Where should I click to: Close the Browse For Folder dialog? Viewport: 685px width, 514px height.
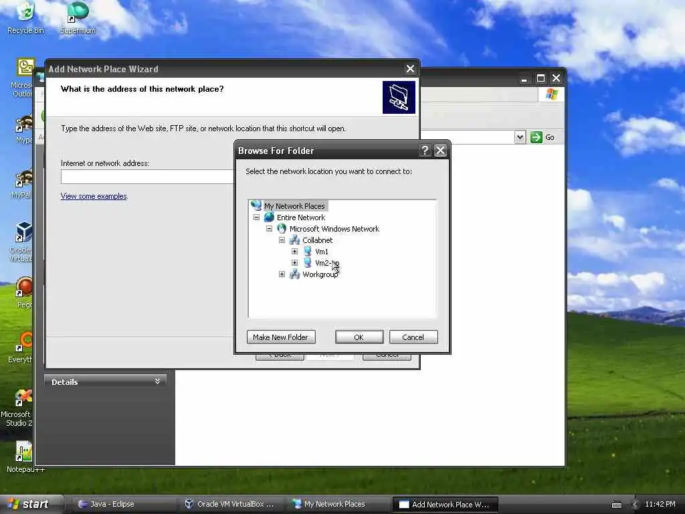[x=440, y=151]
